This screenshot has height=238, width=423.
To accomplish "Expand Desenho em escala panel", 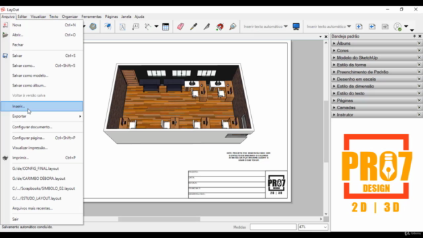I will [x=334, y=79].
